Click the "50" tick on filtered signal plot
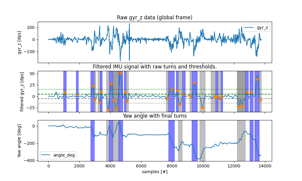The height and width of the screenshot is (181, 302). coord(32,74)
